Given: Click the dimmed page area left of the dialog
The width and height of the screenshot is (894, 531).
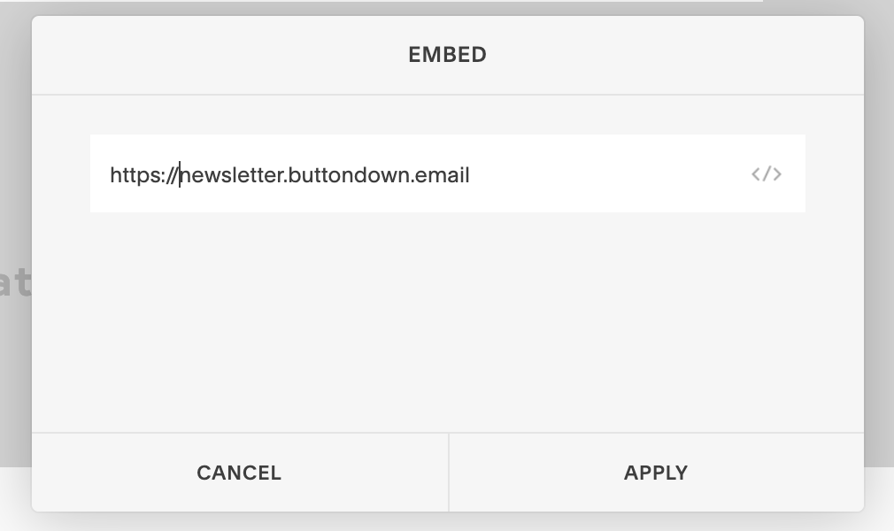Looking at the screenshot, I should [x=15, y=171].
